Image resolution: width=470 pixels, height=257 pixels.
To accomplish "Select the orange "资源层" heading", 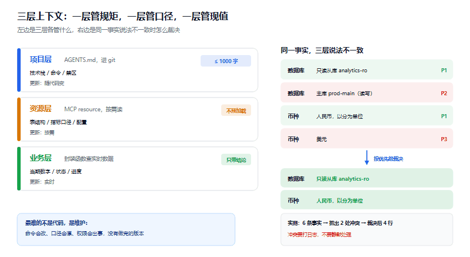I will click(41, 108).
